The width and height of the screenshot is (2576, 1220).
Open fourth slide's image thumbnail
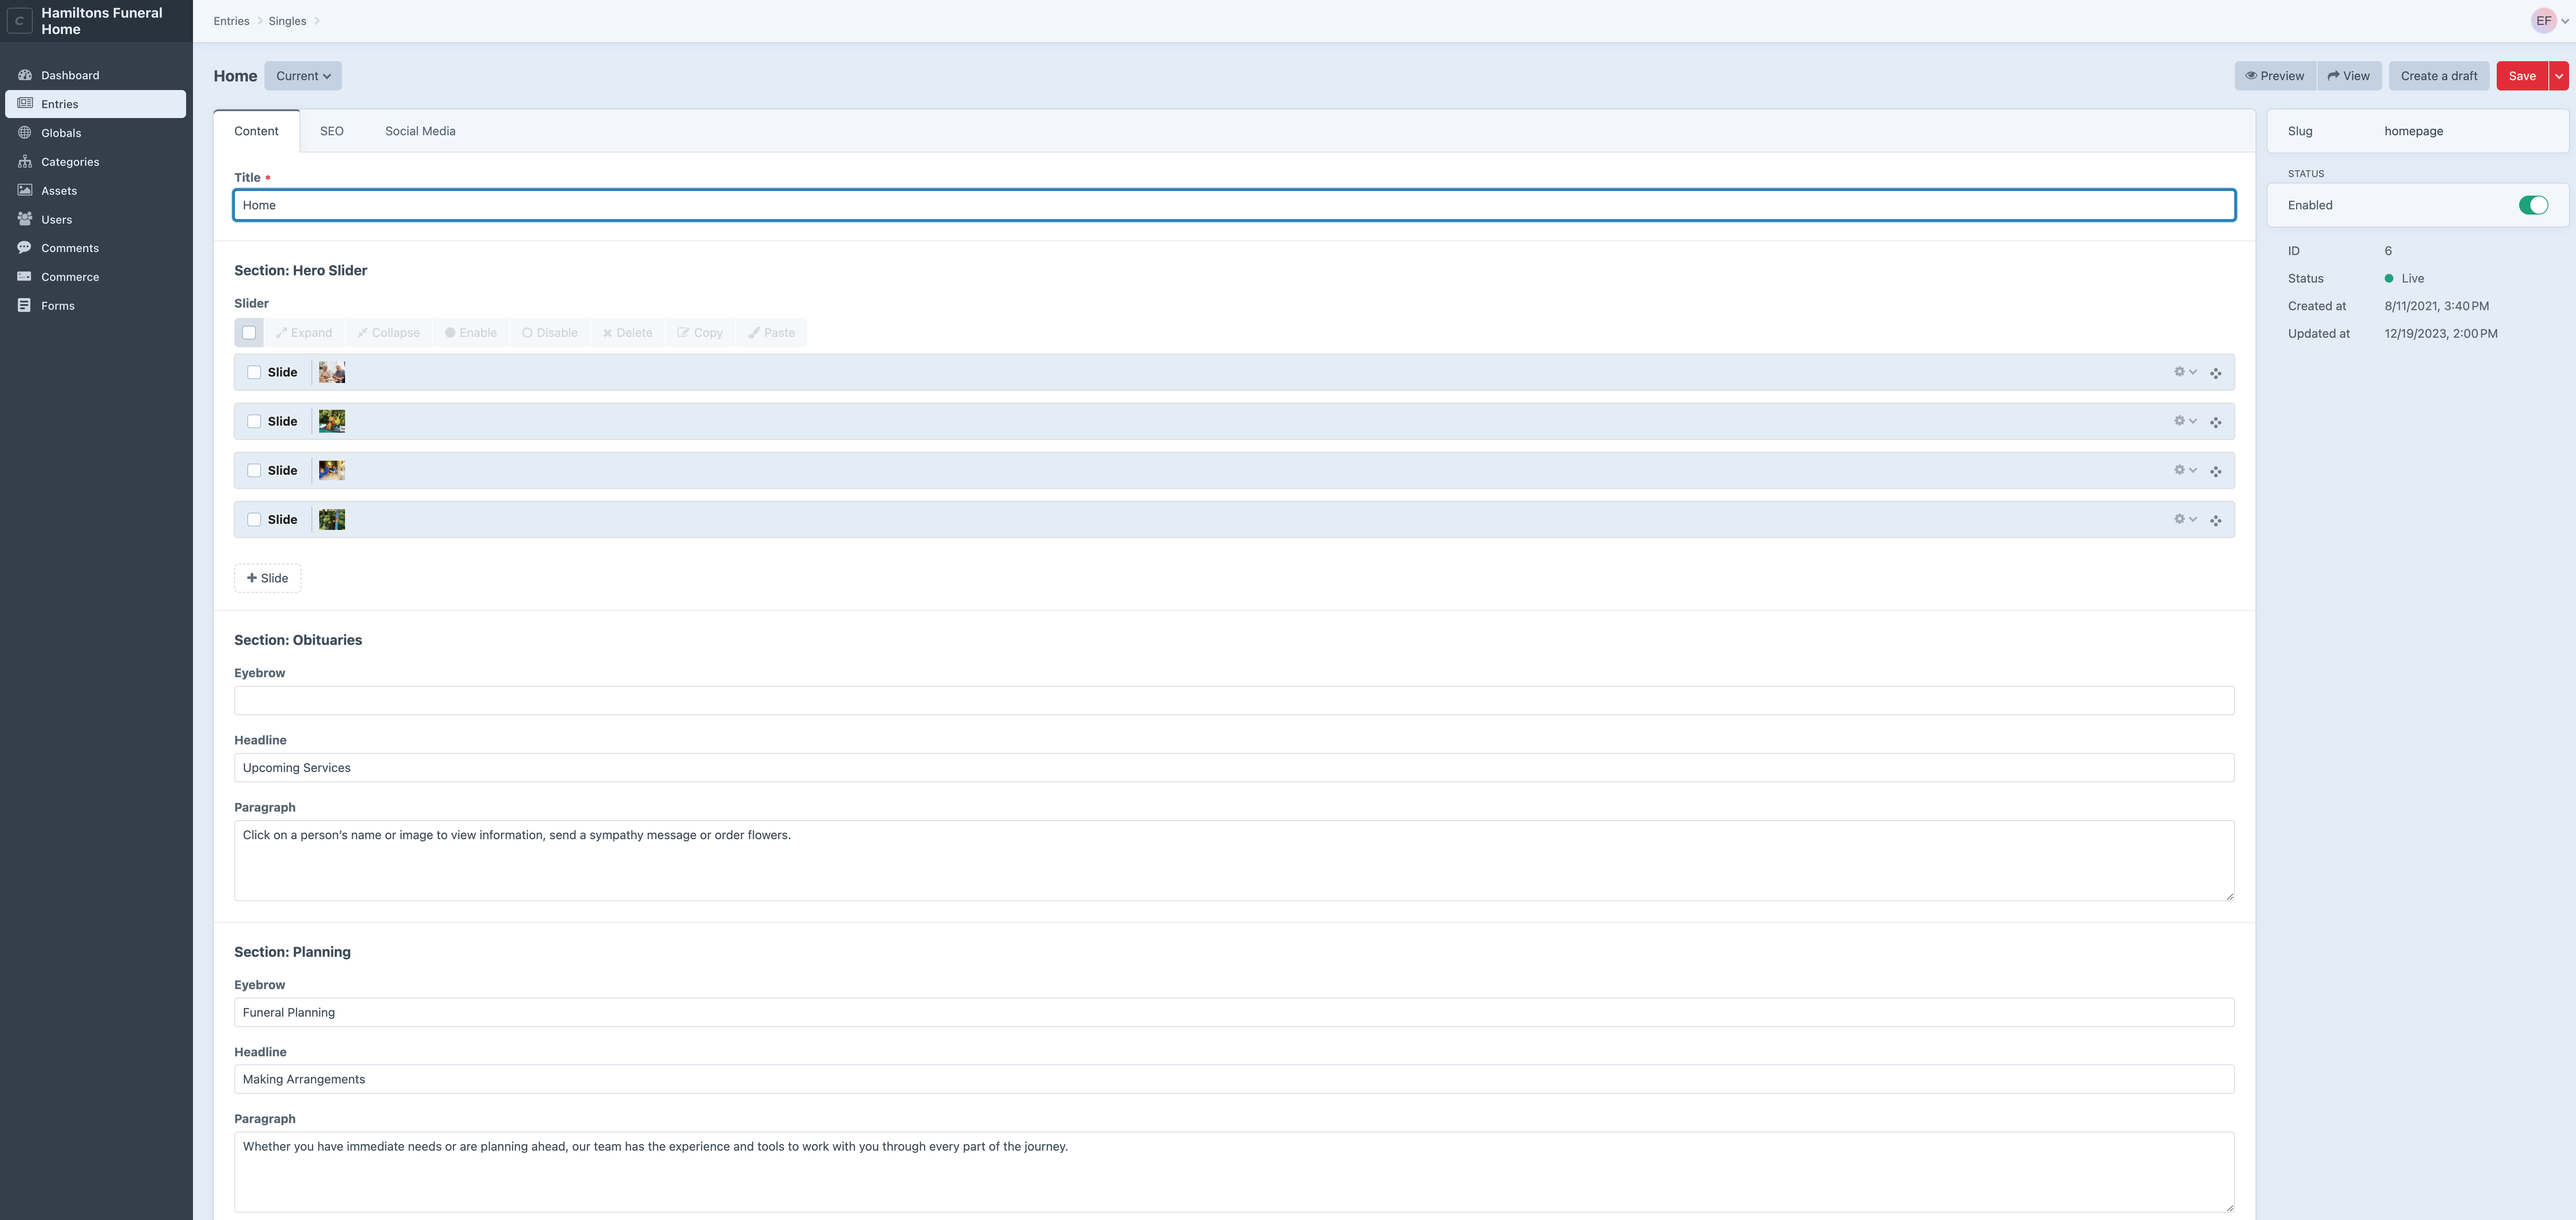click(332, 519)
